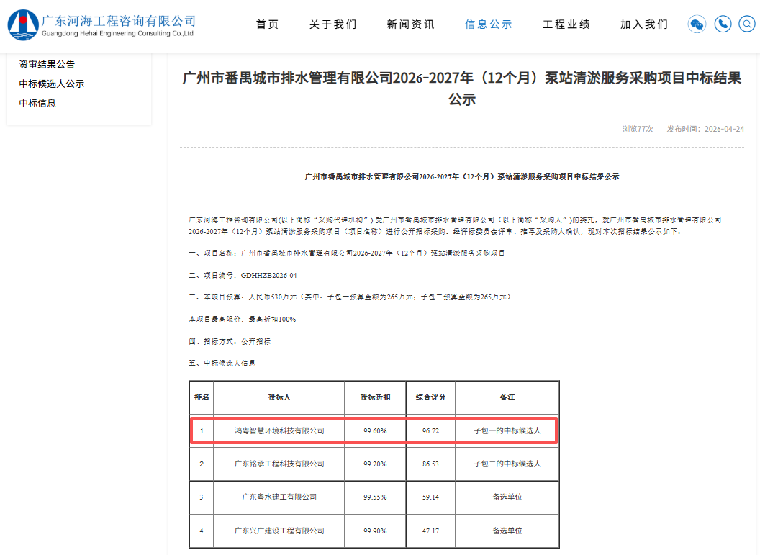This screenshot has height=555, width=760.
Task: Click 备选单位 in the rank 3 row
Action: [507, 497]
